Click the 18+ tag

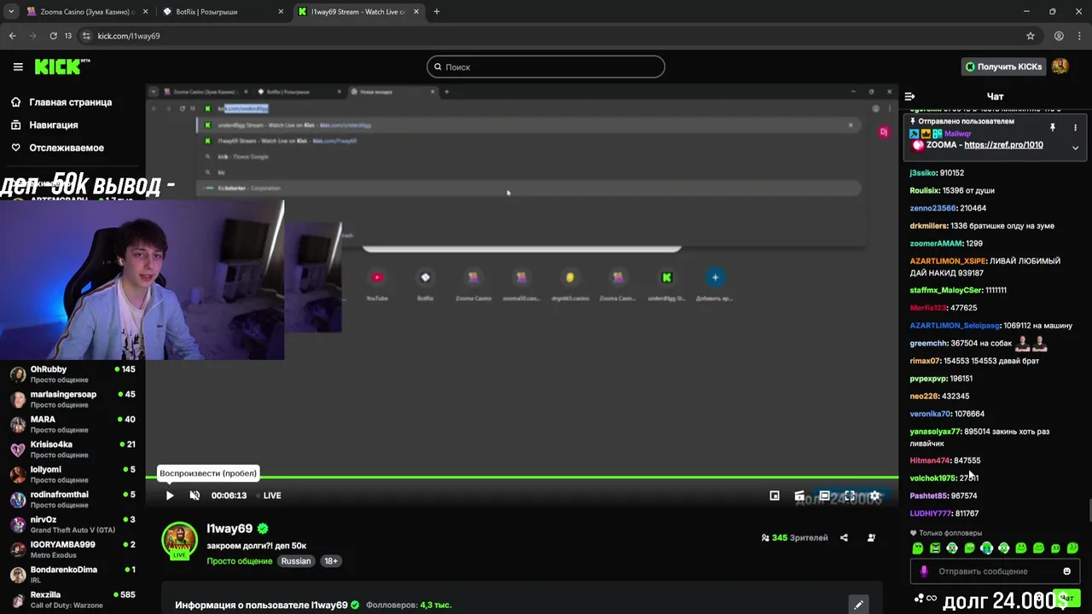click(331, 561)
